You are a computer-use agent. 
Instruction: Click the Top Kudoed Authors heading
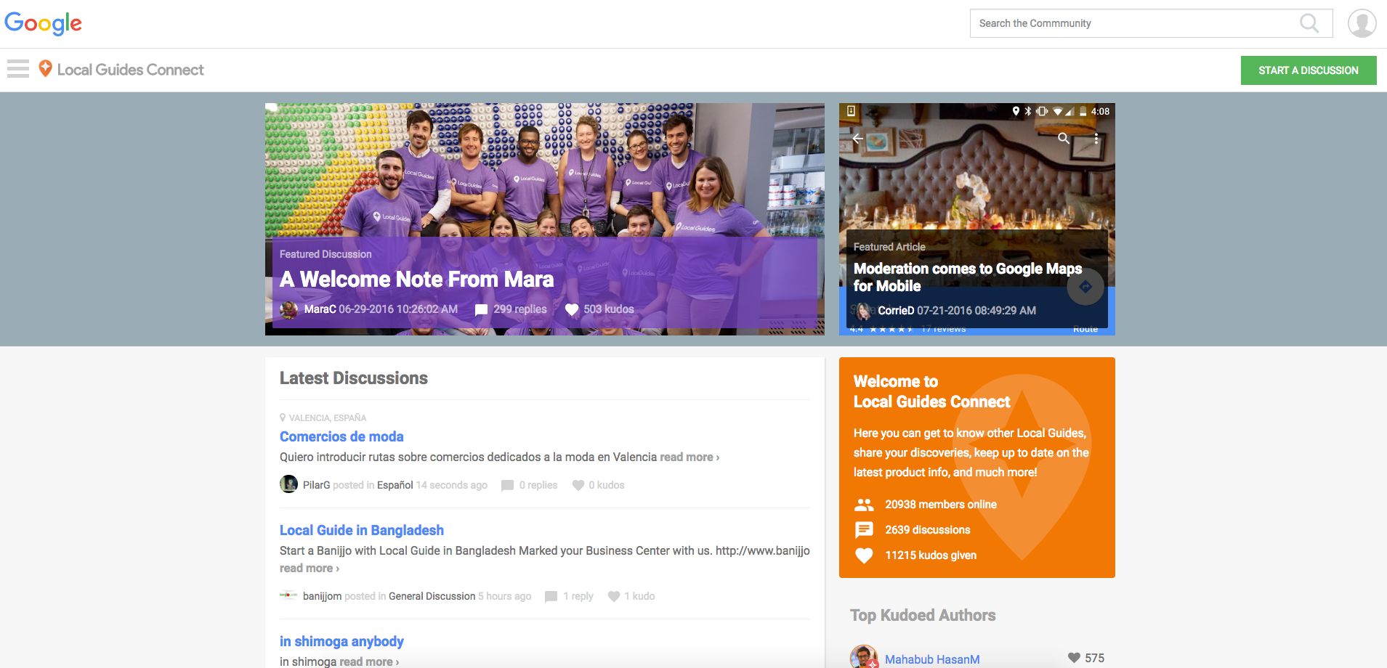pyautogui.click(x=923, y=616)
